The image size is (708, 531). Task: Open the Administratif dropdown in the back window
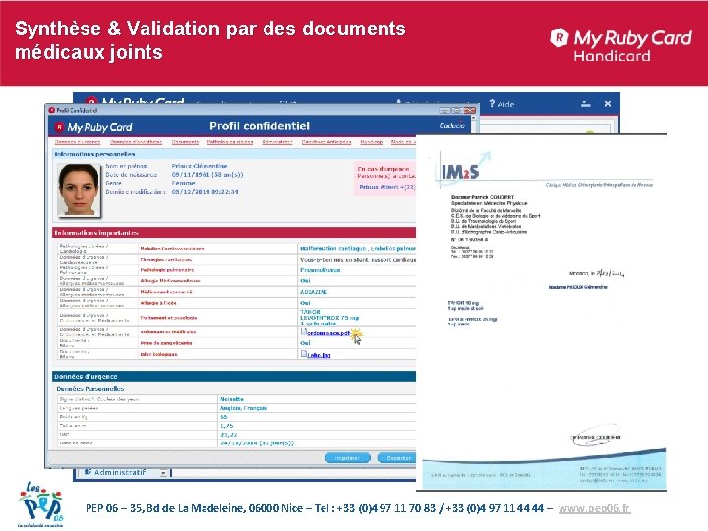(163, 473)
